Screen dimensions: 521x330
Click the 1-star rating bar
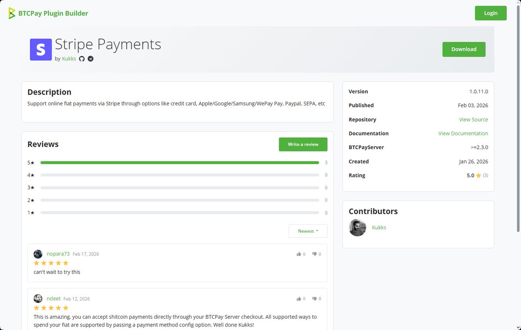click(x=180, y=213)
